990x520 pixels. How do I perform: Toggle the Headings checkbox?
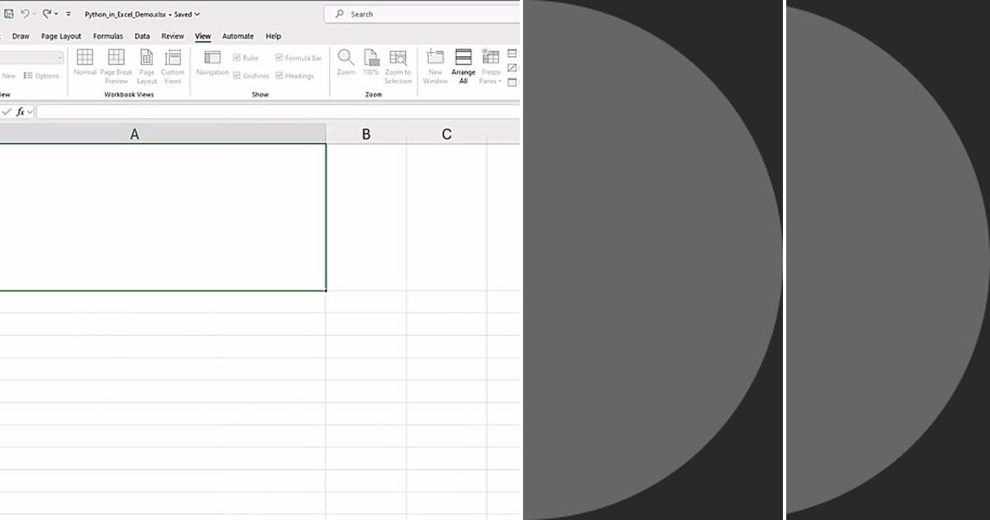[x=280, y=75]
